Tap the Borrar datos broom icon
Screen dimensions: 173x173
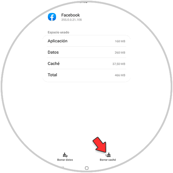tap(65, 155)
